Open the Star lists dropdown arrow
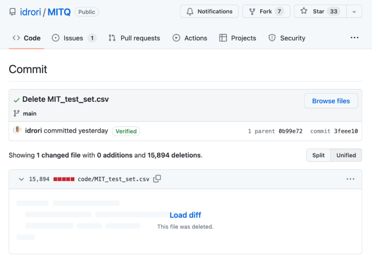This screenshot has height=259, width=372. (354, 12)
